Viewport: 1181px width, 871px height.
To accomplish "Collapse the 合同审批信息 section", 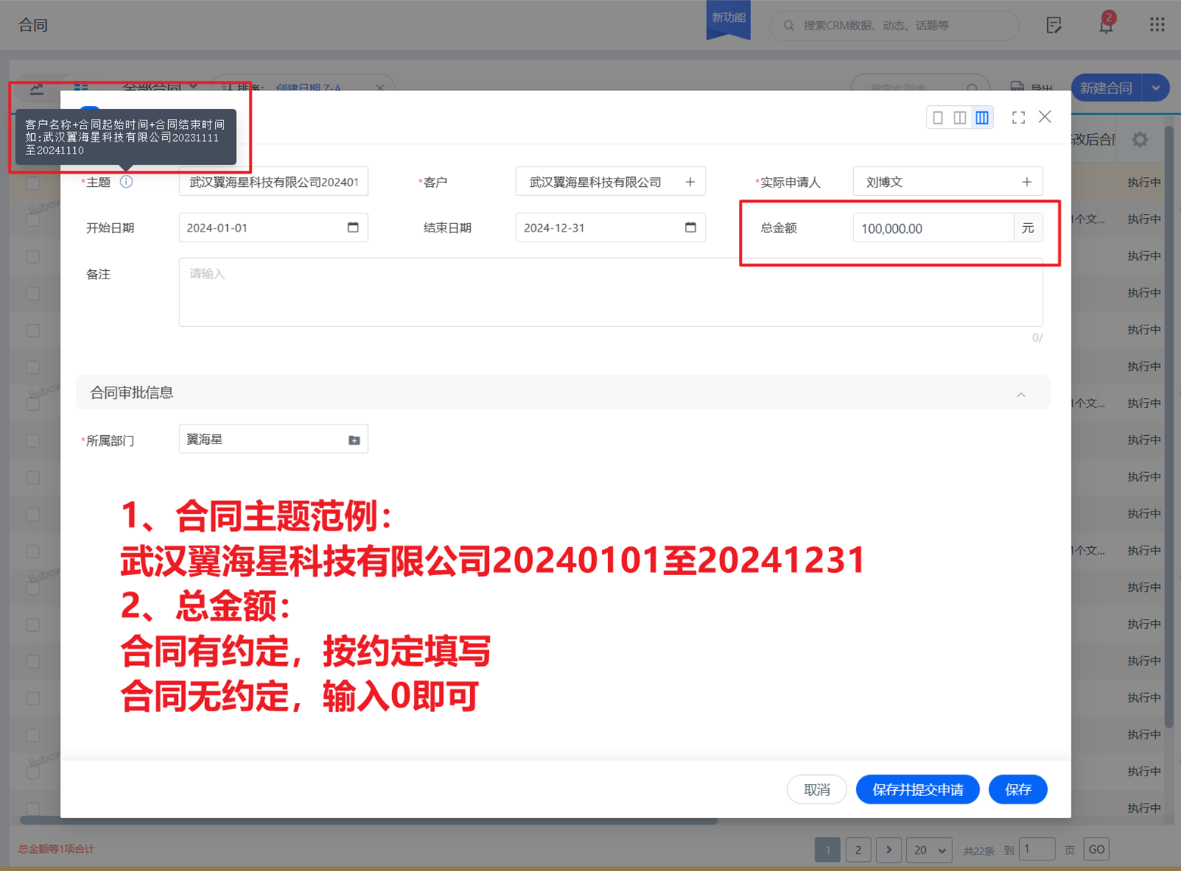I will coord(1021,394).
